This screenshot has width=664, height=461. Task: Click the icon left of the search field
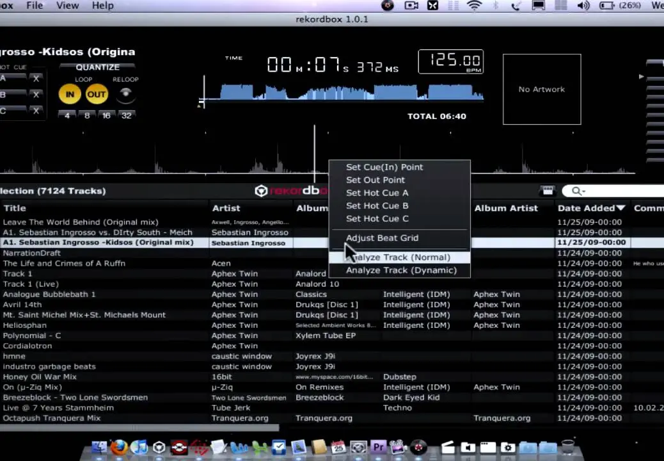coord(547,191)
